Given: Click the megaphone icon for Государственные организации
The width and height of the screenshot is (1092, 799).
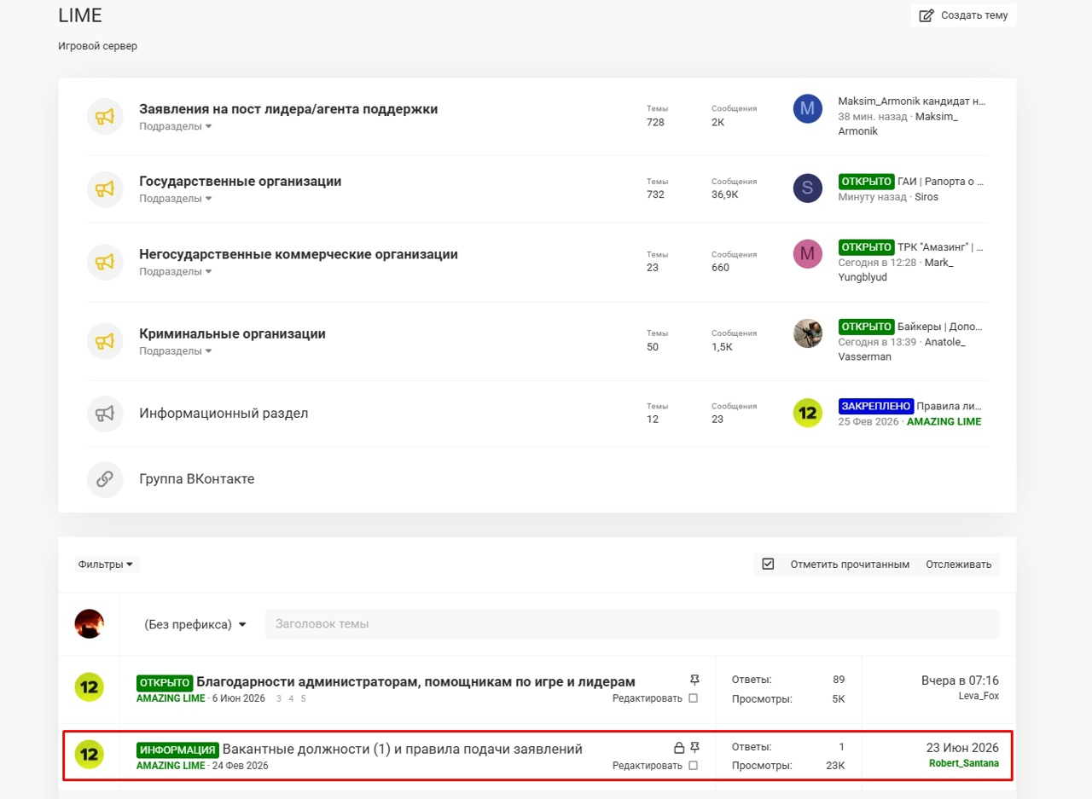Looking at the screenshot, I should [x=104, y=188].
